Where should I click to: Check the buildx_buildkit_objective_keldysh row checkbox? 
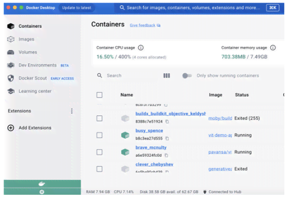(99, 118)
